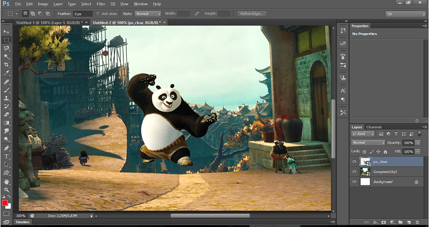Open the File menu
The image size is (429, 227).
[18, 4]
